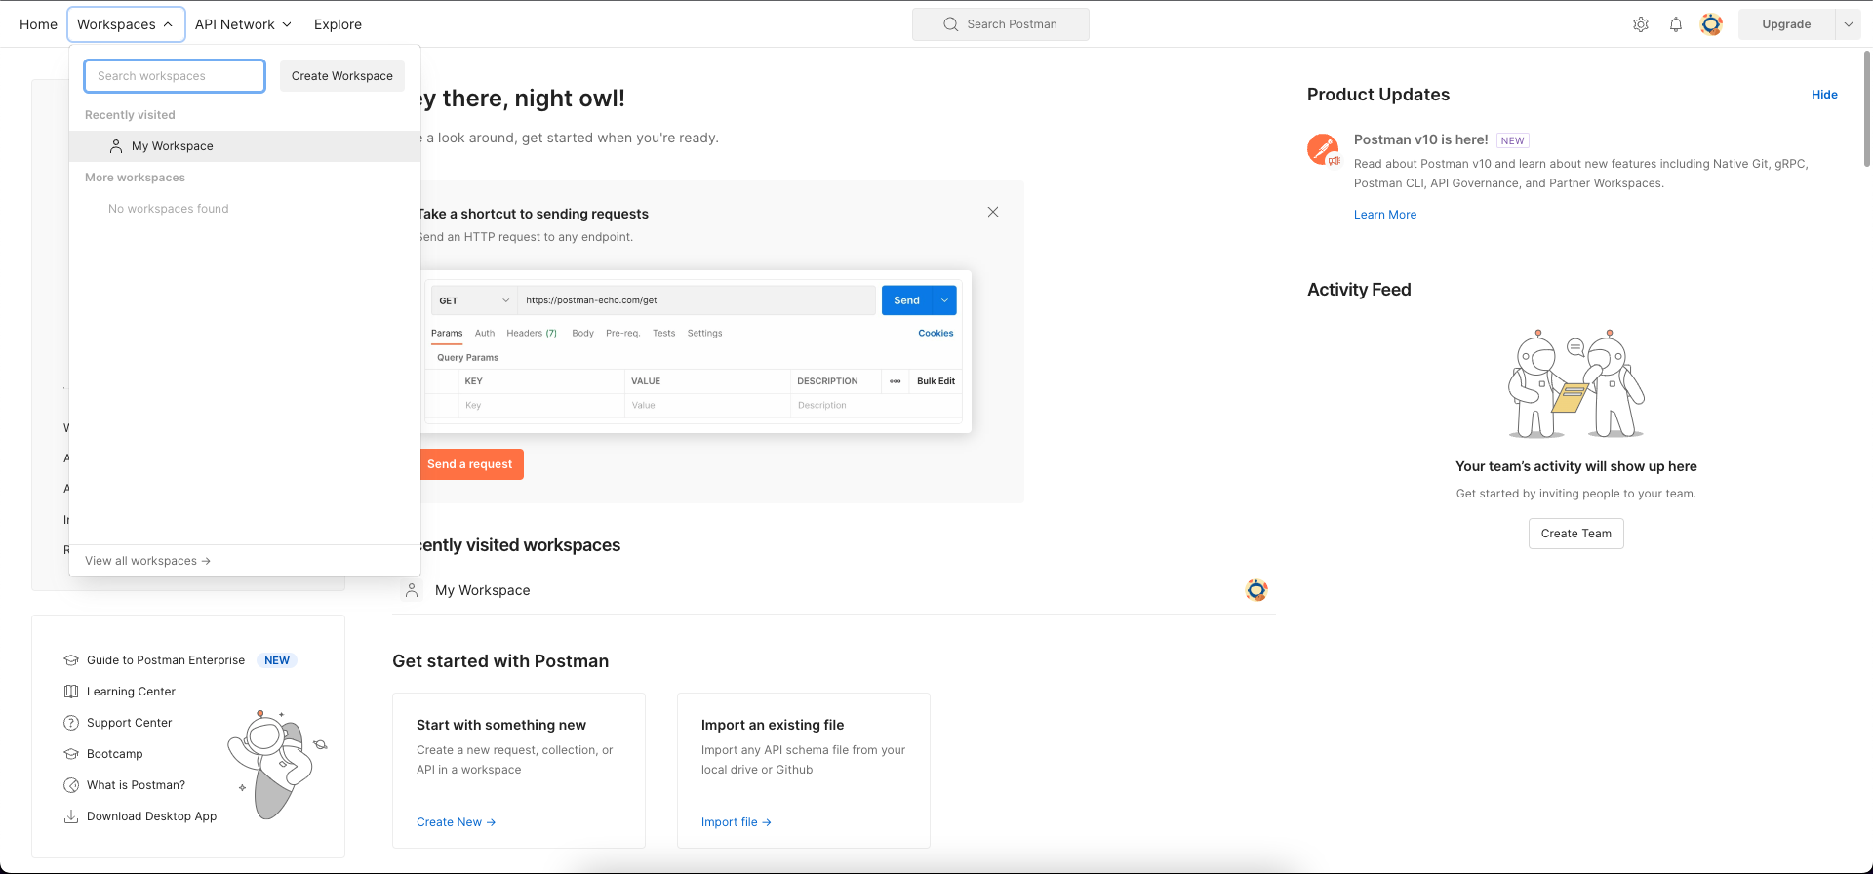Open the Cookies link

pyautogui.click(x=936, y=333)
